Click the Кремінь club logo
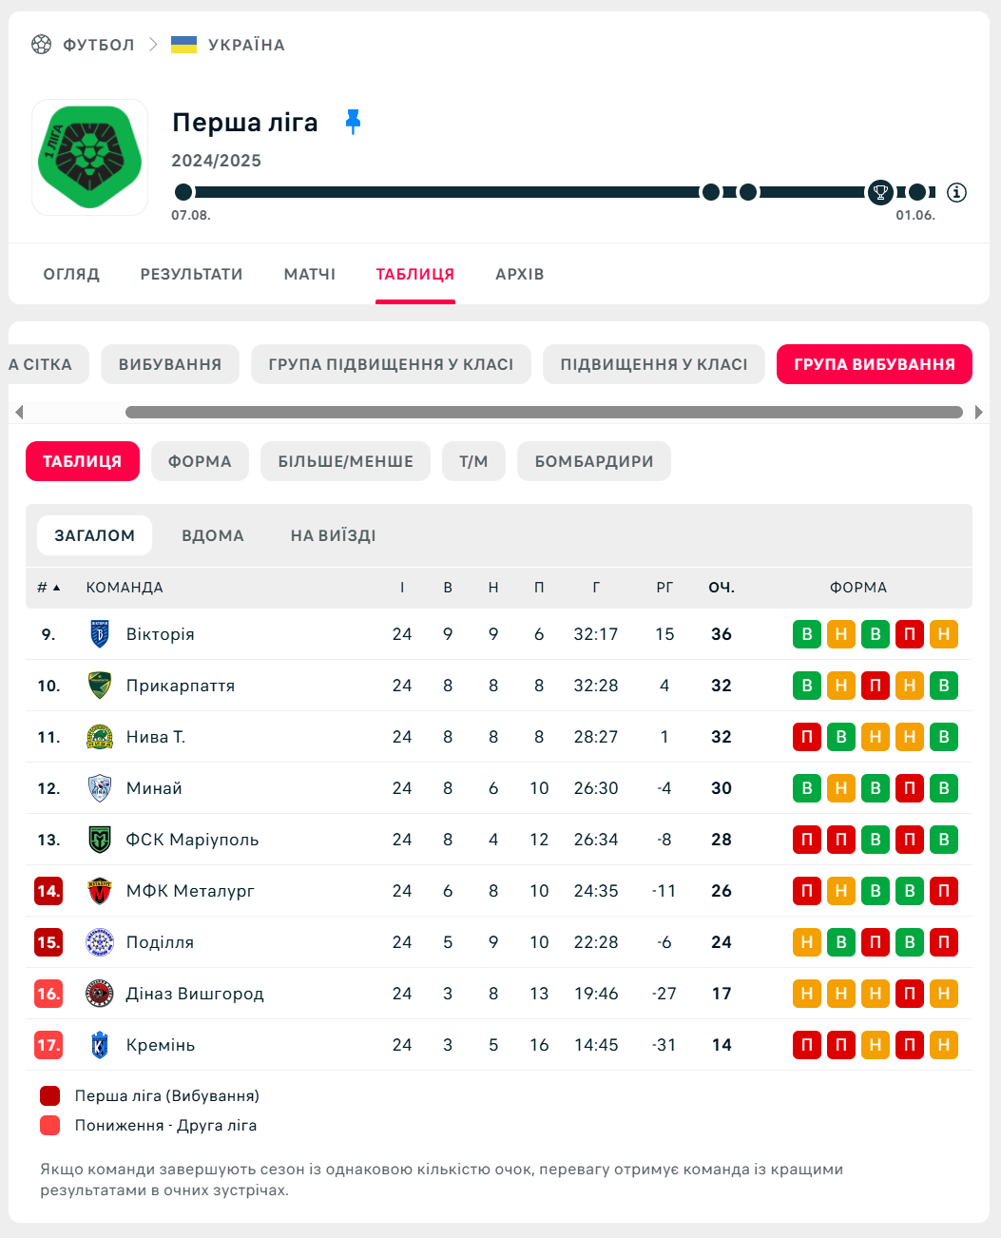The image size is (1001, 1238). point(100,1045)
